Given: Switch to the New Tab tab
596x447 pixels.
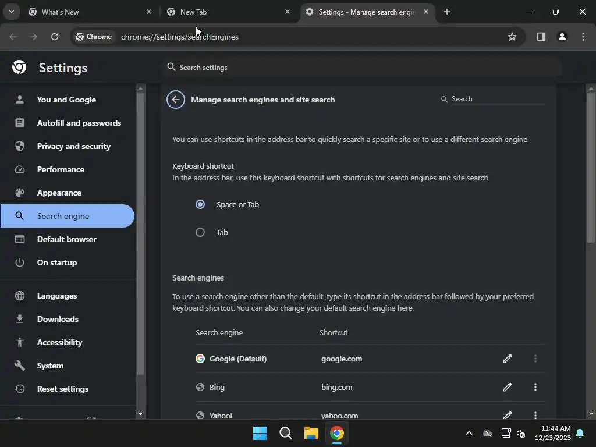Looking at the screenshot, I should [x=228, y=12].
